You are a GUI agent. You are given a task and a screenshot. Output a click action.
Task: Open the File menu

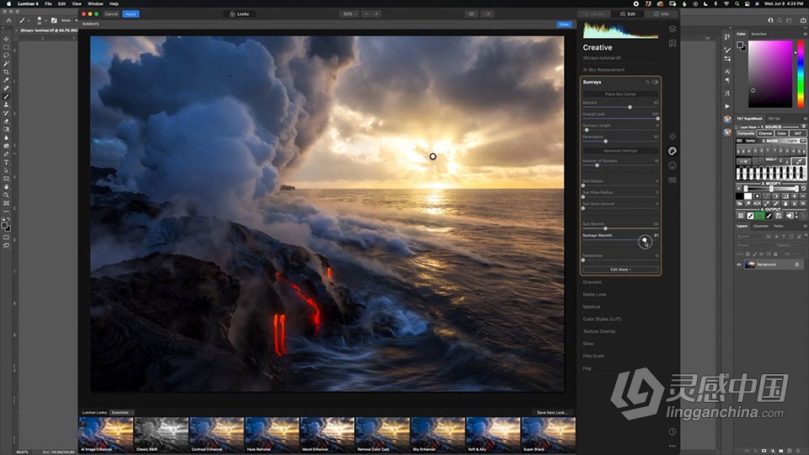(x=48, y=3)
